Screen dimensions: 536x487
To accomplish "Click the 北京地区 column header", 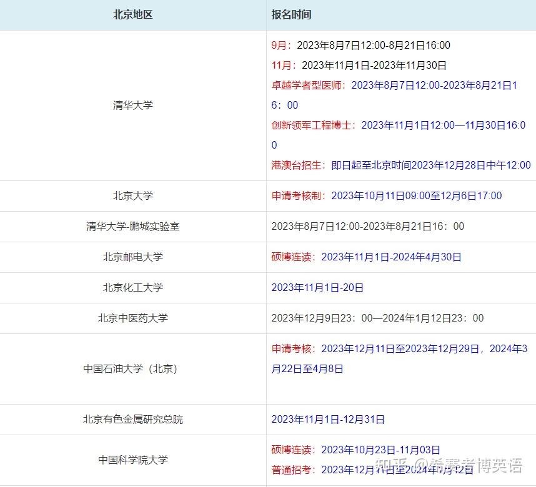I will pos(132,15).
